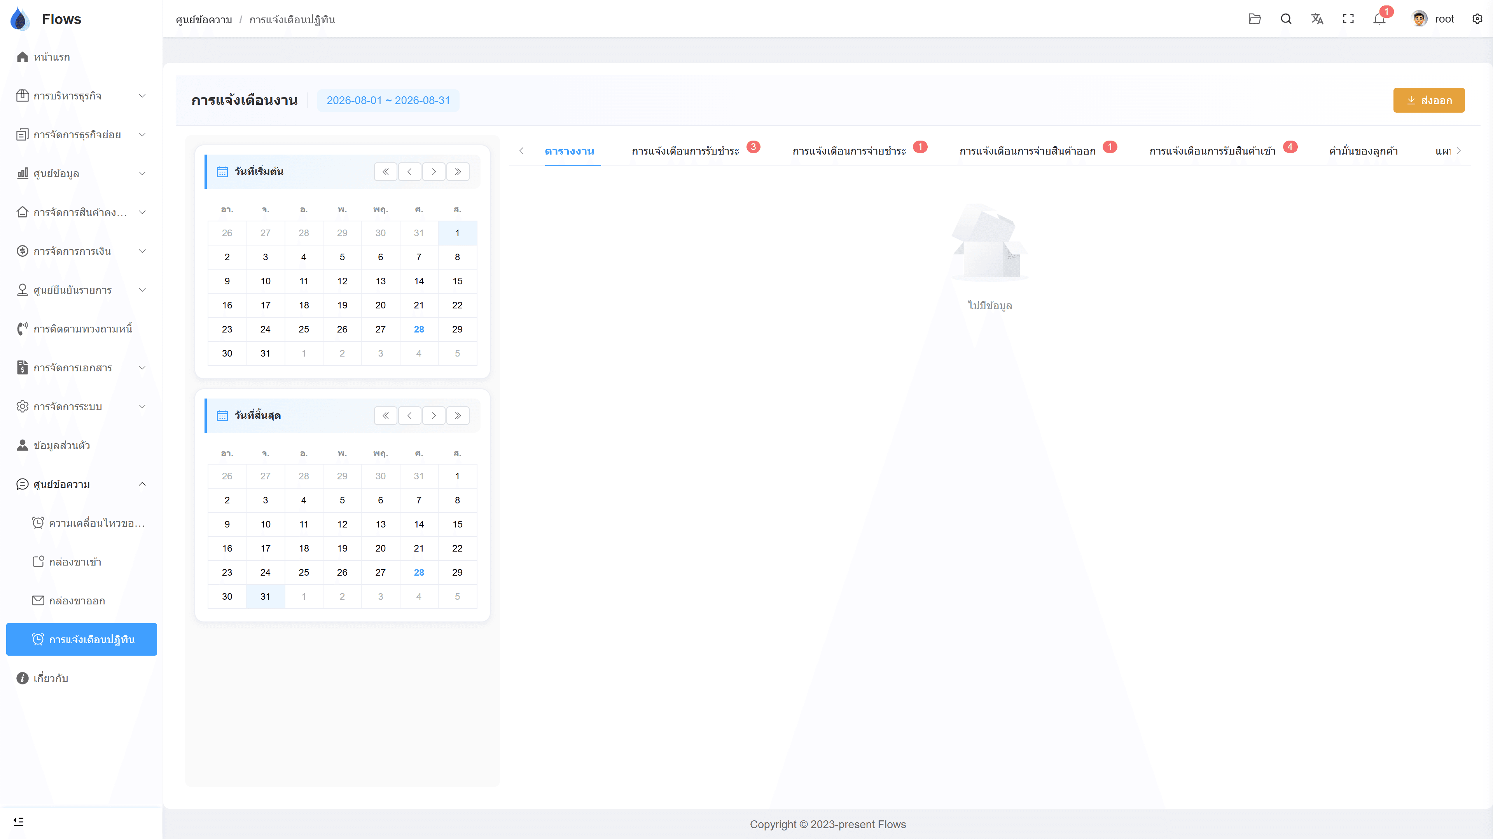1493x839 pixels.
Task: Switch to การแจ้งเตือนการจ่ายสินค้าออก tab
Action: 1027,151
